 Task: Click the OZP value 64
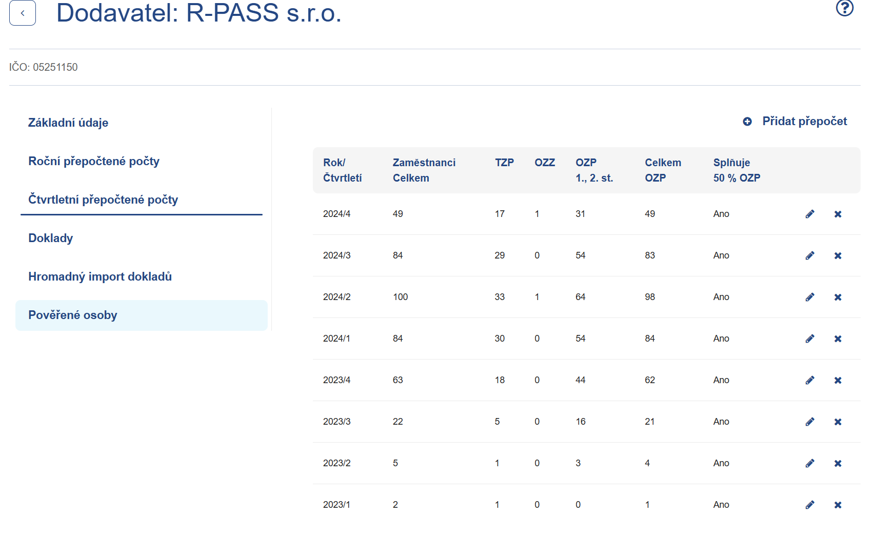tap(580, 297)
